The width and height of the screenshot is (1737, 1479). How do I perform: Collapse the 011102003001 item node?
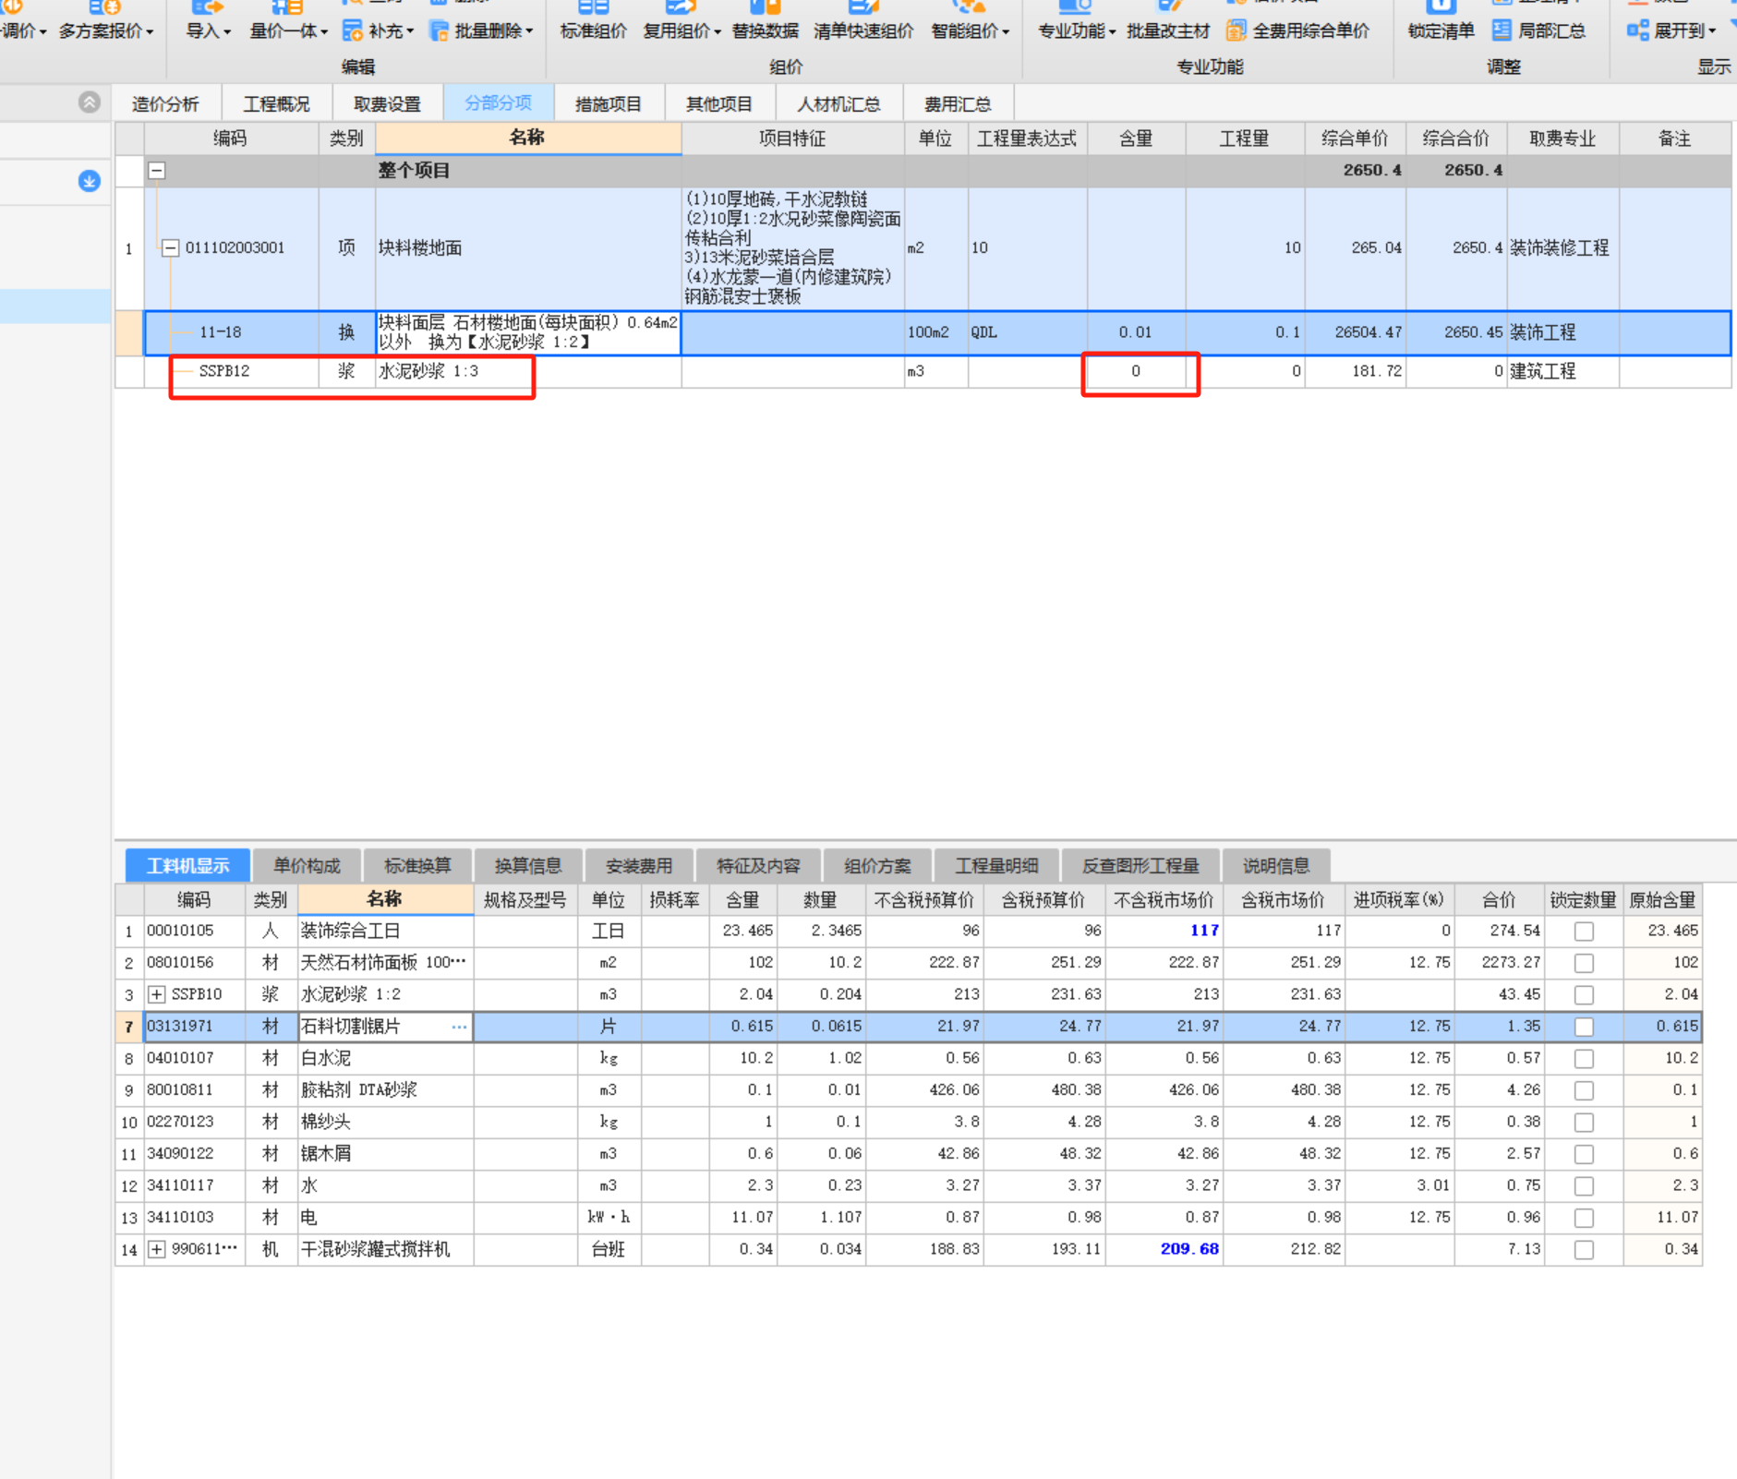[170, 248]
